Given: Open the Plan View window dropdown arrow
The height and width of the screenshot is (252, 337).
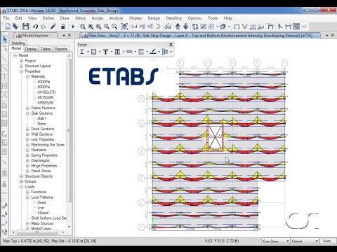Looking at the screenshot, I should [x=327, y=35].
